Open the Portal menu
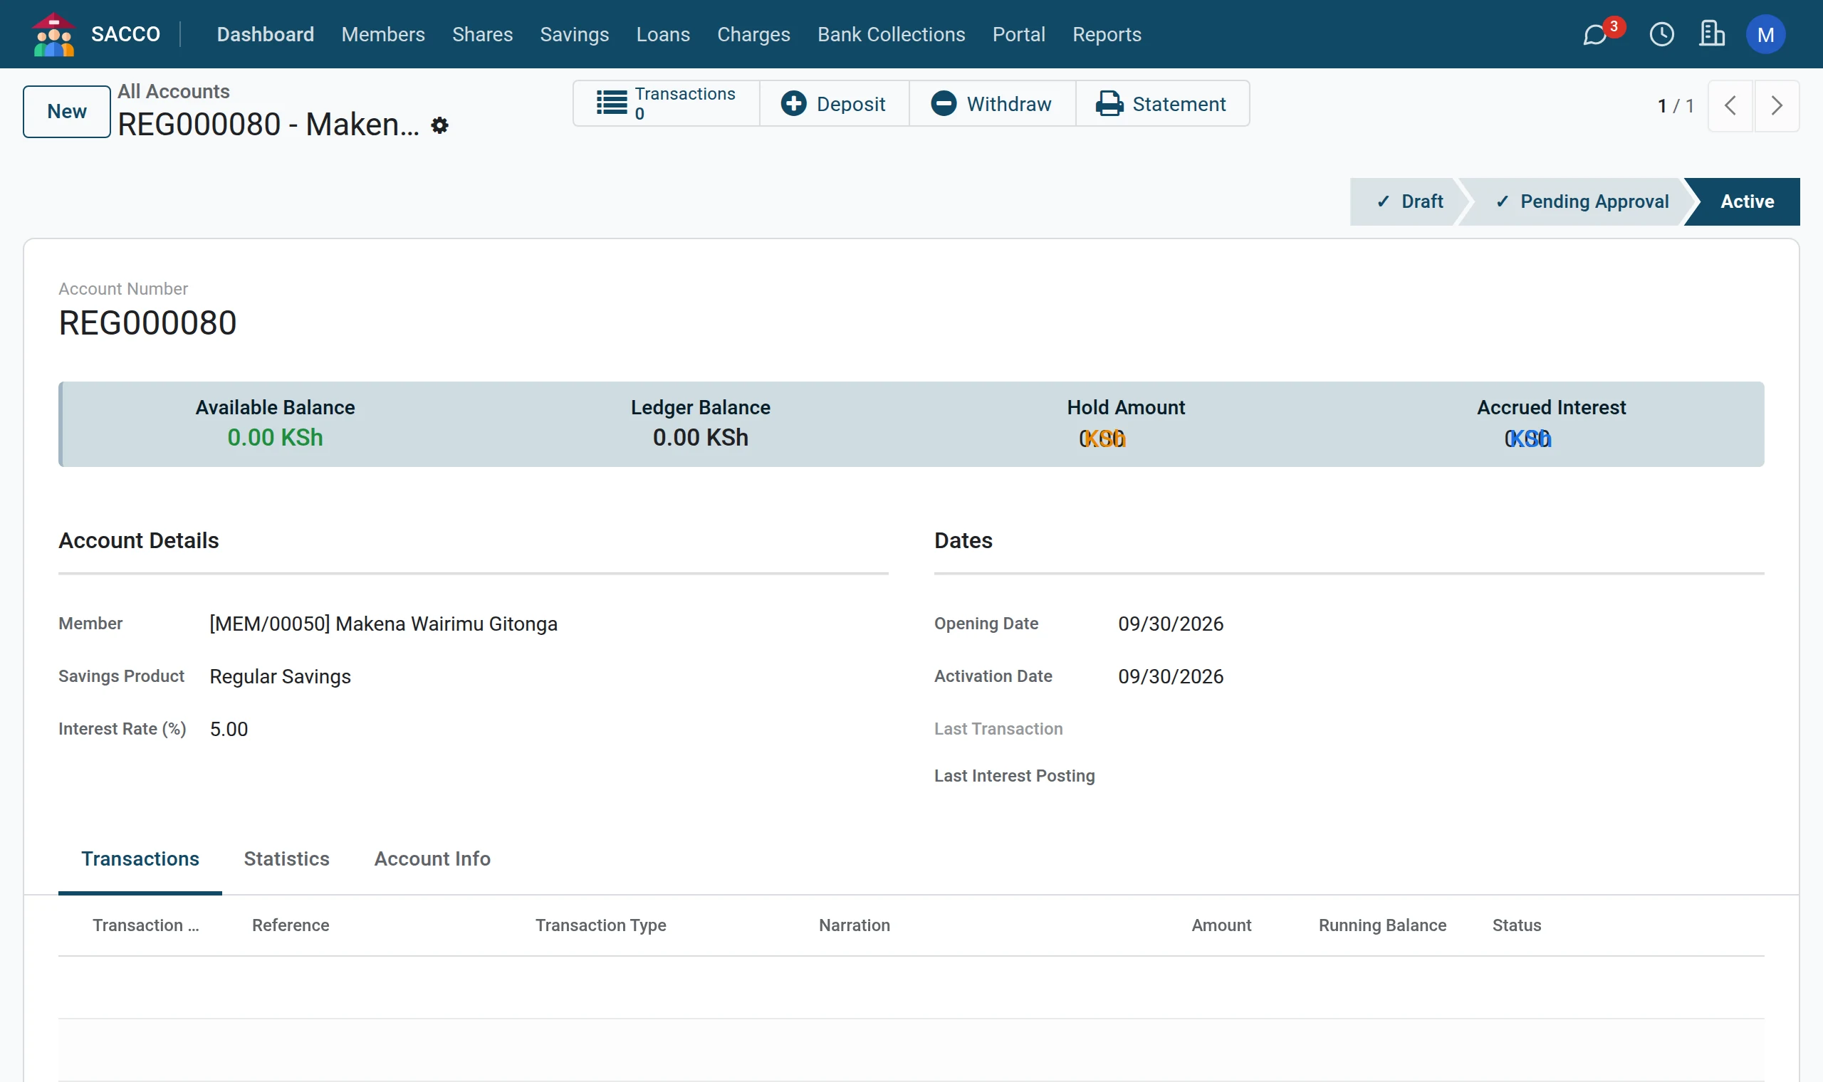Viewport: 1823px width, 1082px height. (1019, 34)
